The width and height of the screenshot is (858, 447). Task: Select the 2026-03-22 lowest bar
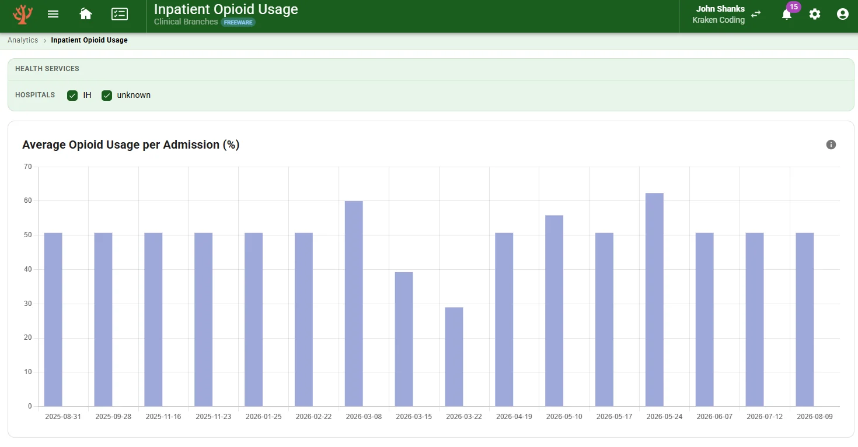click(454, 357)
